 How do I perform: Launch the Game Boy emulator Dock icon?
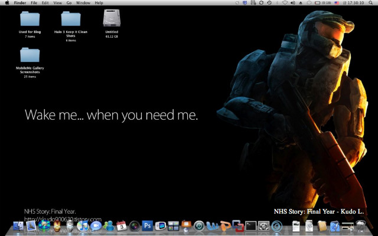pyautogui.click(x=160, y=226)
